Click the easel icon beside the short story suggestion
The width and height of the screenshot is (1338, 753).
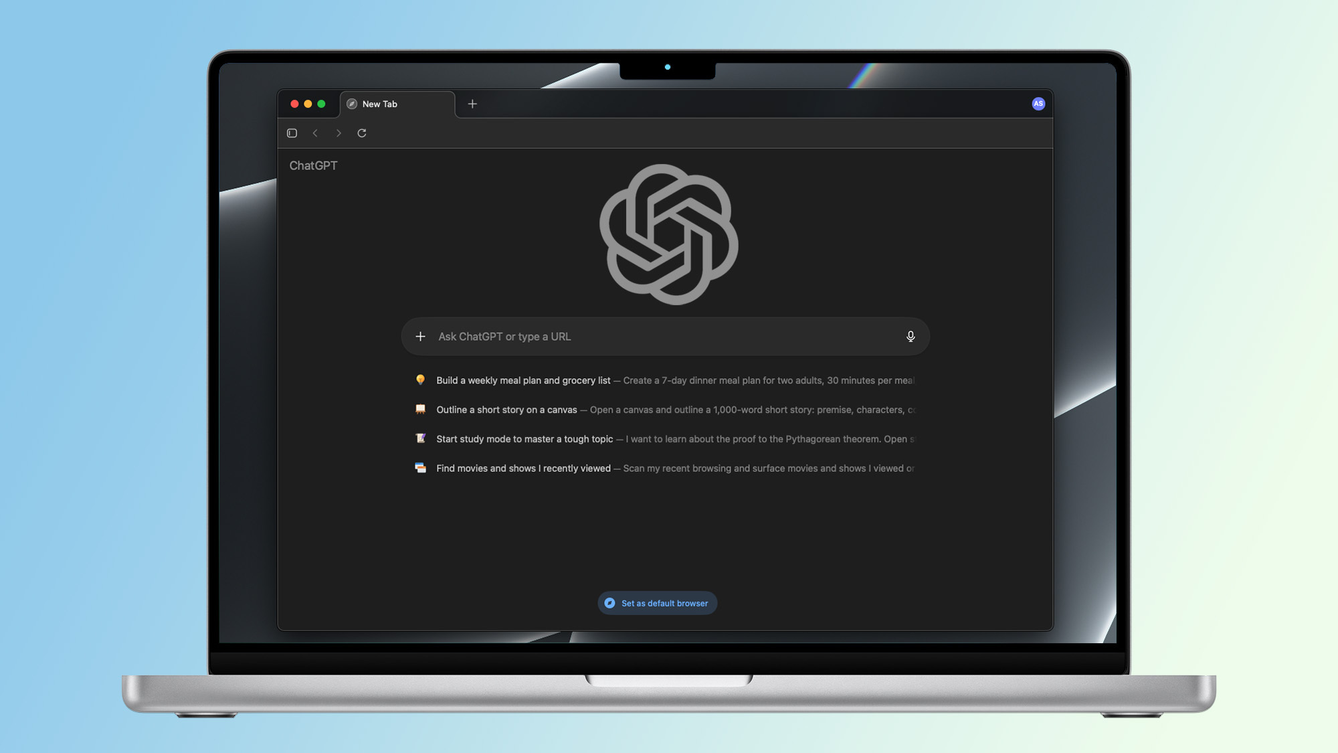coord(421,409)
